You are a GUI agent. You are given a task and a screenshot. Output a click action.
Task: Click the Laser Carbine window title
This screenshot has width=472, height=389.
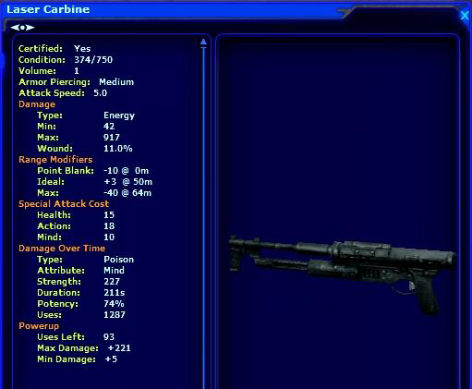click(48, 9)
